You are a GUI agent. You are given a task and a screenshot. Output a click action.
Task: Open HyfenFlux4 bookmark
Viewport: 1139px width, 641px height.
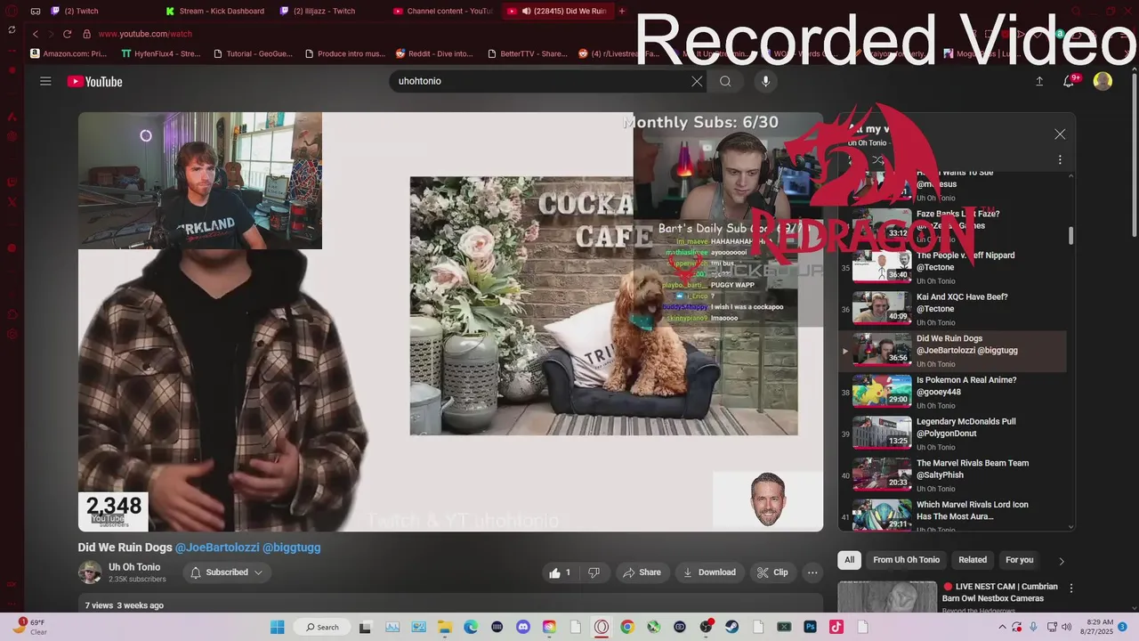coord(161,53)
